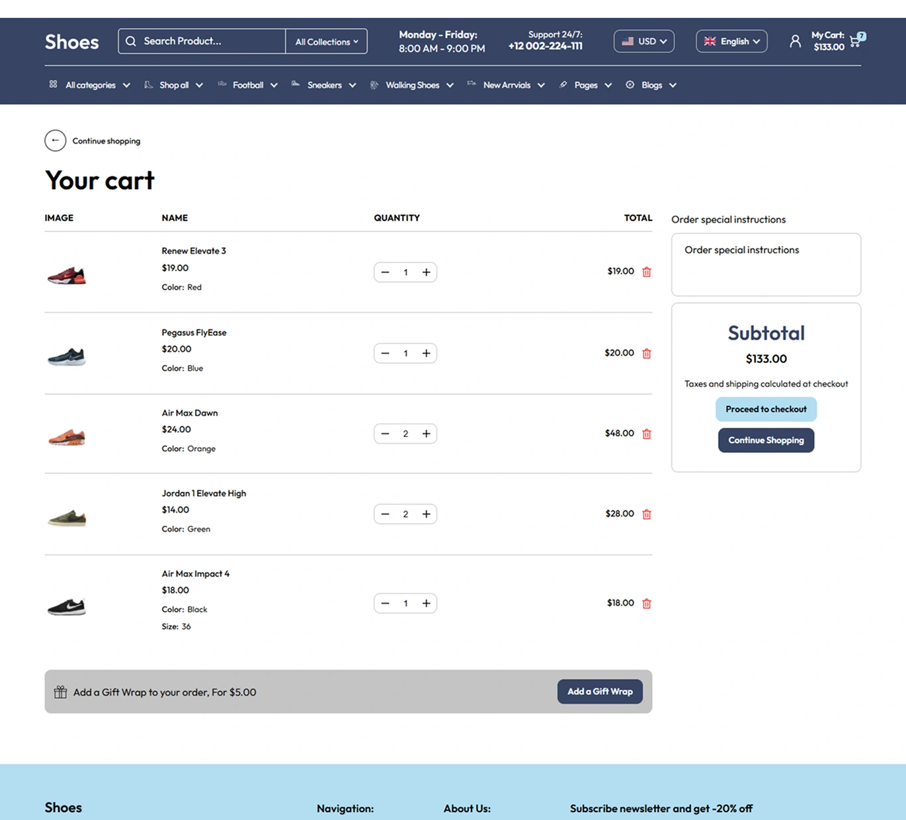Open Pegasus FlyEase product name link
906x820 pixels.
(x=194, y=333)
